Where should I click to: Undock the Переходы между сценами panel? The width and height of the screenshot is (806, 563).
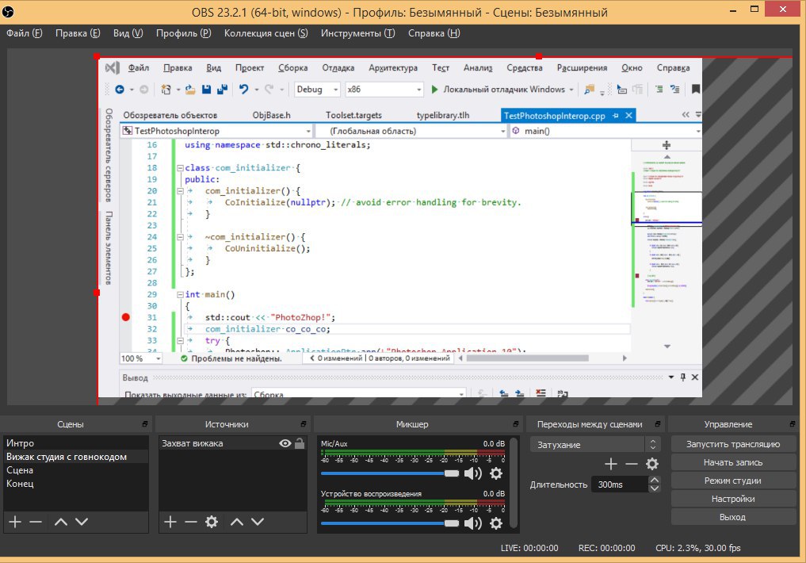tap(658, 424)
